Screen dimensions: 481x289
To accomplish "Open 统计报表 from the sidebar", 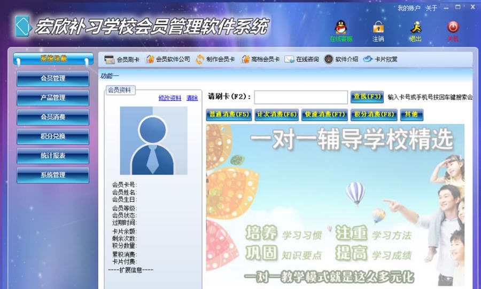I will (x=53, y=156).
